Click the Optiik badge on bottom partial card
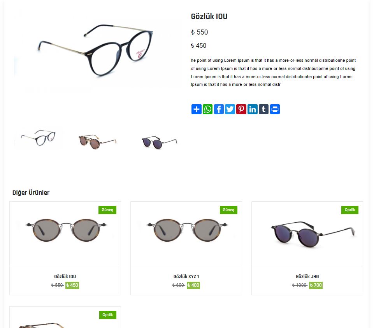Viewport: 374px width, 328px height. click(107, 315)
